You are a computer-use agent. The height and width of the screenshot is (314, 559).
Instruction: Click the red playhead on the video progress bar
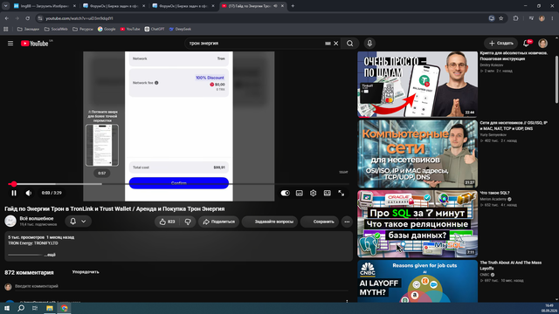pyautogui.click(x=14, y=184)
